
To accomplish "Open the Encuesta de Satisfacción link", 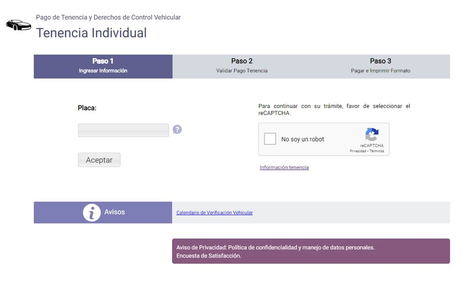I will pos(209,256).
